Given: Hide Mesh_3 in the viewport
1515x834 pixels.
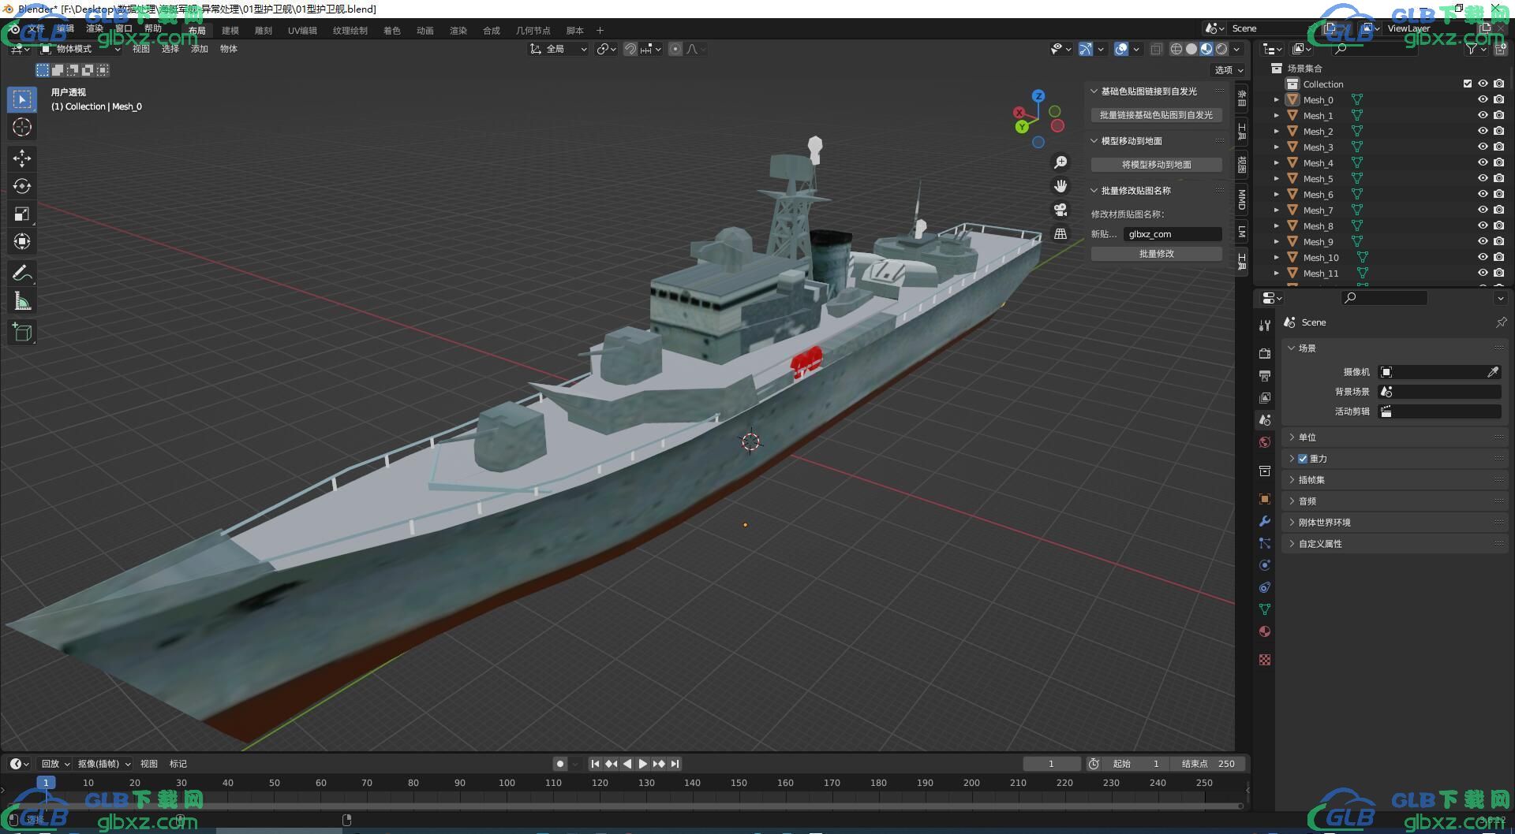Looking at the screenshot, I should tap(1483, 147).
